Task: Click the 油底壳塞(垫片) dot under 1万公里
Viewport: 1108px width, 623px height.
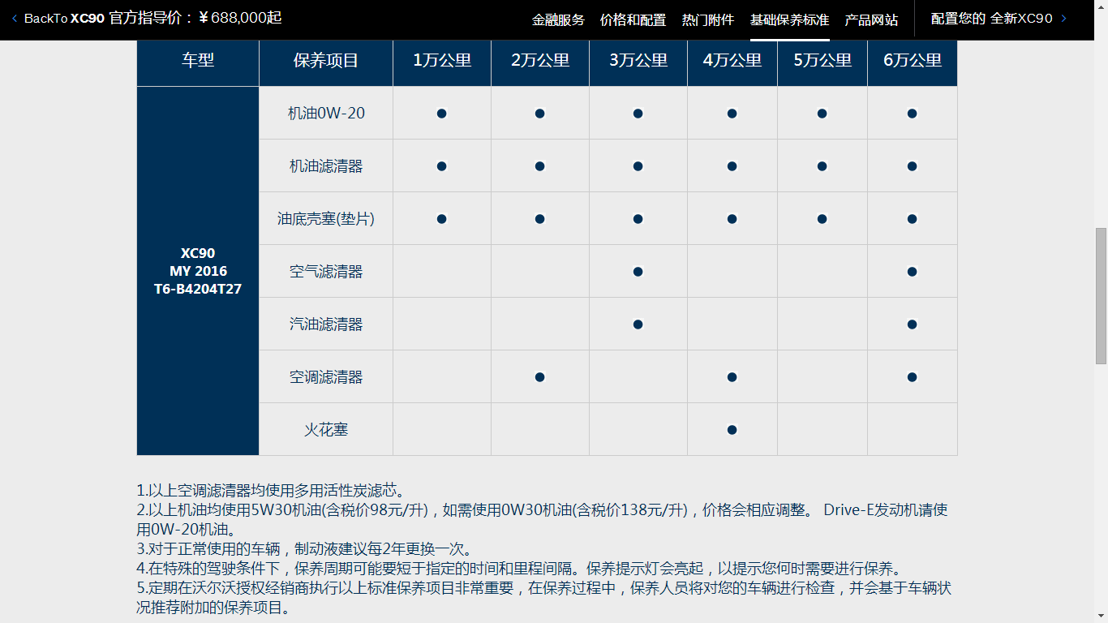Action: click(x=441, y=219)
